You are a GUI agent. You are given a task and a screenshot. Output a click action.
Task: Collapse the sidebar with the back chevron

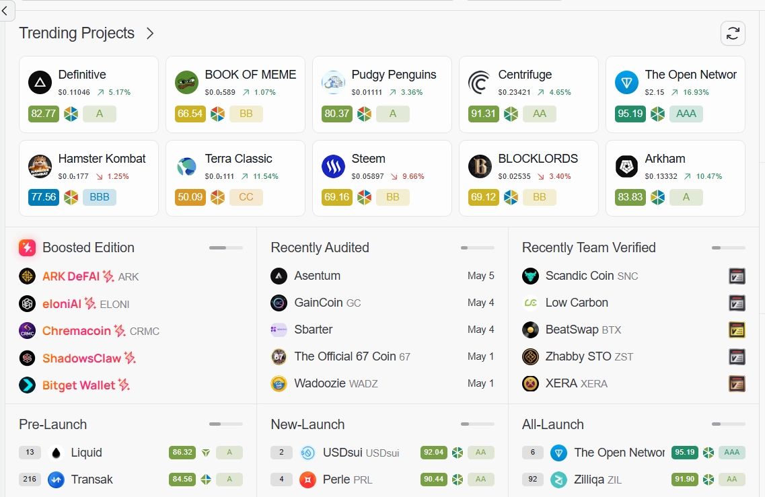5,10
